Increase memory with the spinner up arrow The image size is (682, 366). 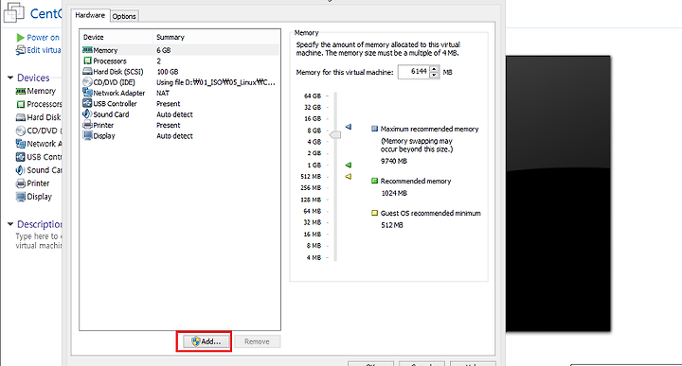coord(434,69)
